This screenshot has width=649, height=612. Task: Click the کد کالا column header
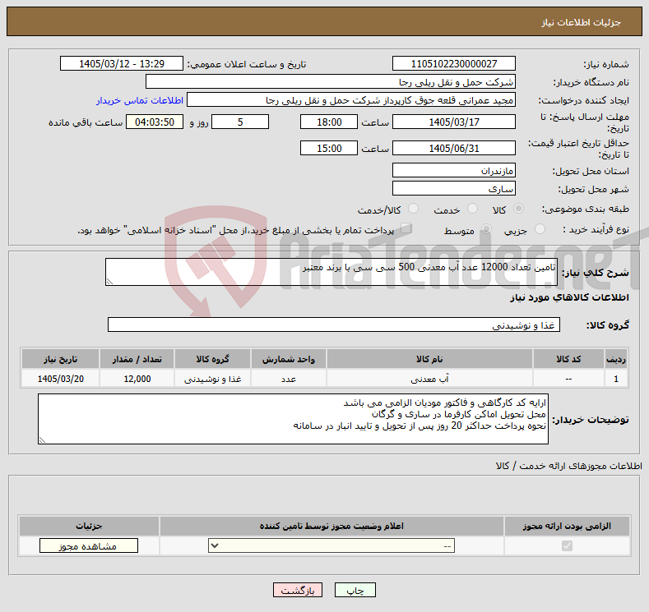(x=568, y=359)
